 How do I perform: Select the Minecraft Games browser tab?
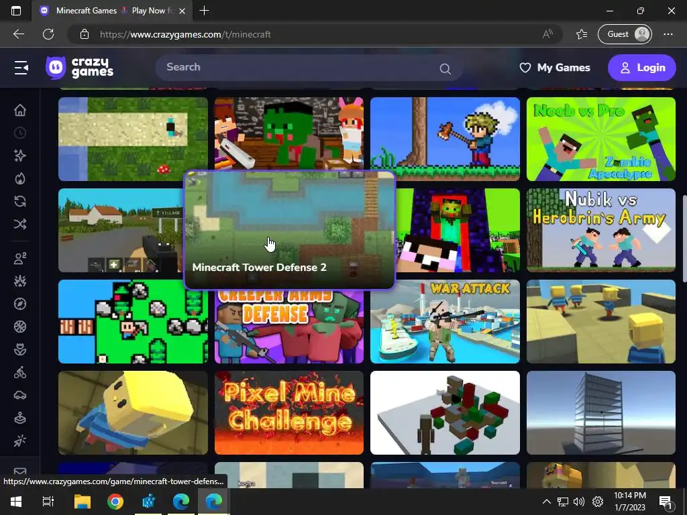point(113,11)
